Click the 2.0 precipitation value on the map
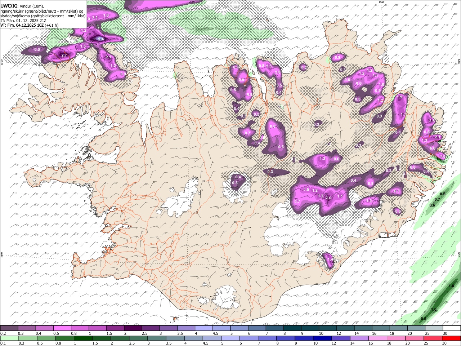The height and width of the screenshot is (346, 461). point(328,198)
